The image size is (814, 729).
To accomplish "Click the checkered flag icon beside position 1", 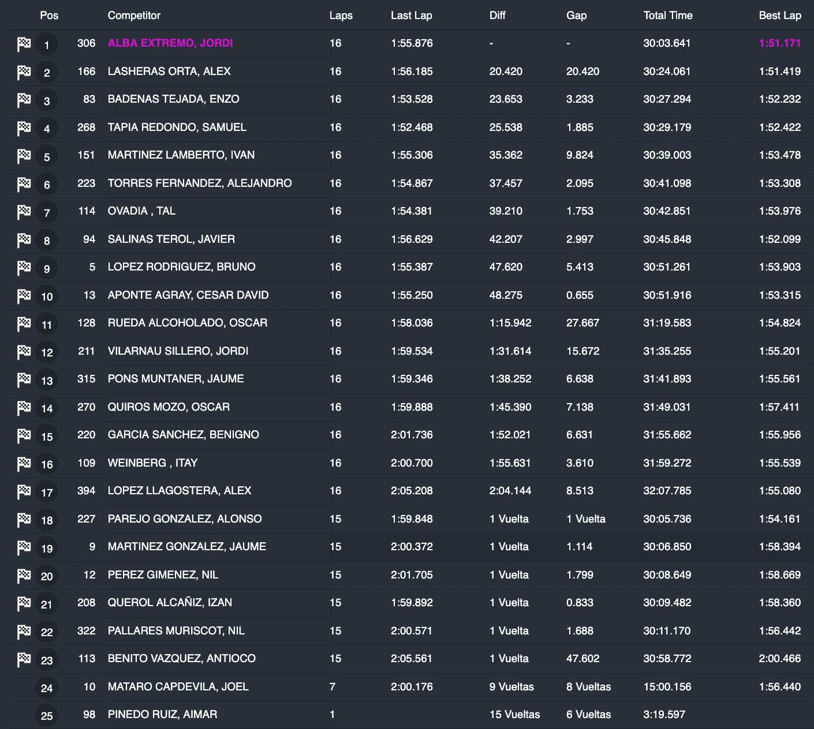I will pos(24,44).
